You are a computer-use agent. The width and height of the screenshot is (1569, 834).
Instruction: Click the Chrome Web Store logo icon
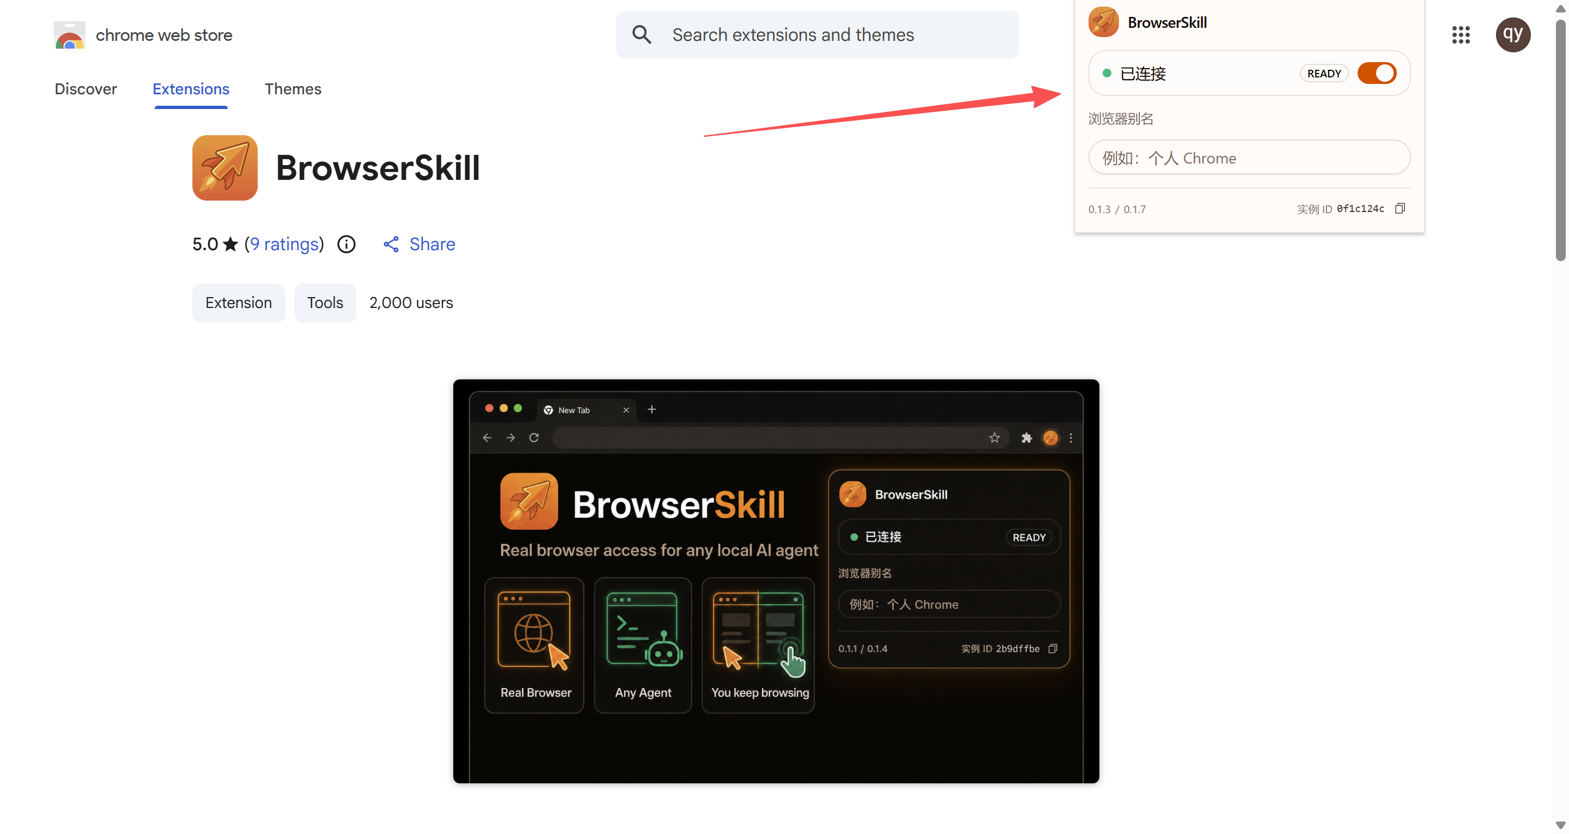pos(69,35)
